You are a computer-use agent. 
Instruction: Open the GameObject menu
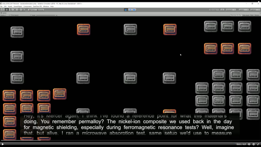18,6
